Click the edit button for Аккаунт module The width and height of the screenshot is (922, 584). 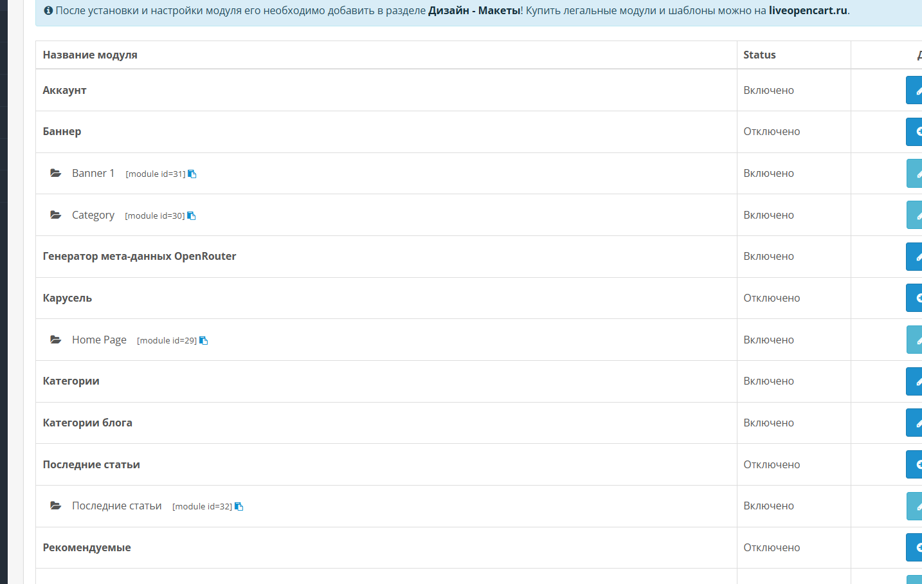[x=914, y=90]
